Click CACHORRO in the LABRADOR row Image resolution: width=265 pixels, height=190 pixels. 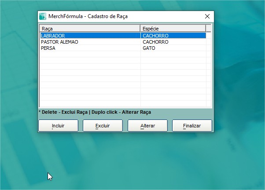tap(155, 36)
